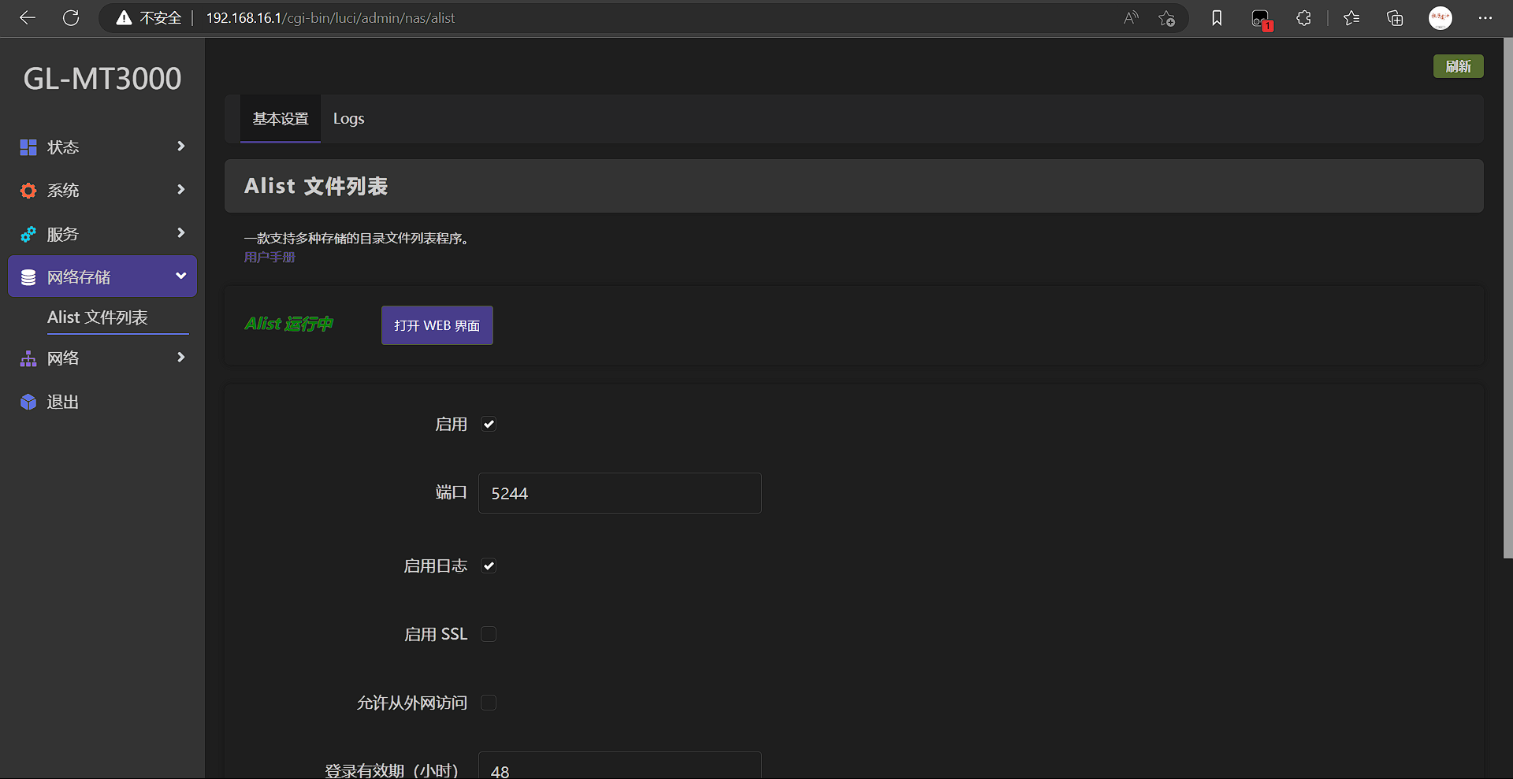Image resolution: width=1513 pixels, height=779 pixels.
Task: Click the 端口 port input field
Action: click(619, 493)
